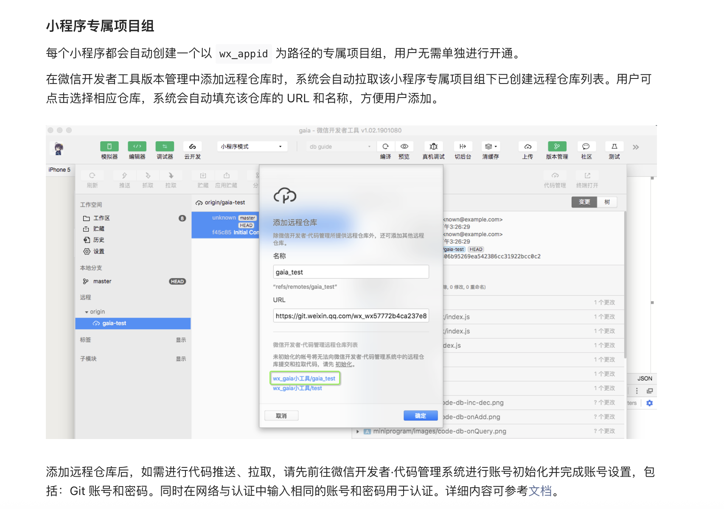Click the 预览 preview eye icon
This screenshot has height=509, width=724.
pyautogui.click(x=404, y=146)
